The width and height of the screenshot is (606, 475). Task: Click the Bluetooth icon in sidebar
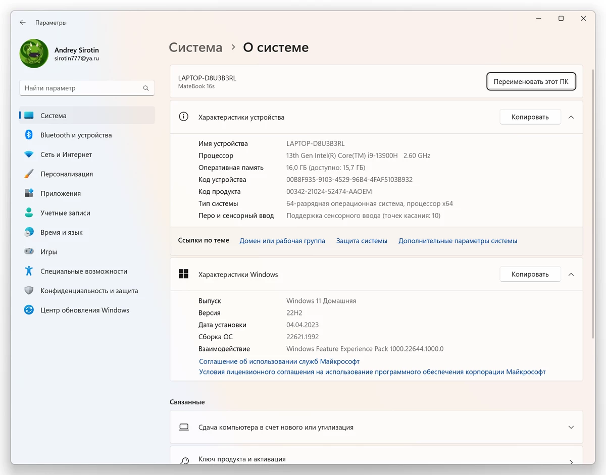pyautogui.click(x=29, y=135)
